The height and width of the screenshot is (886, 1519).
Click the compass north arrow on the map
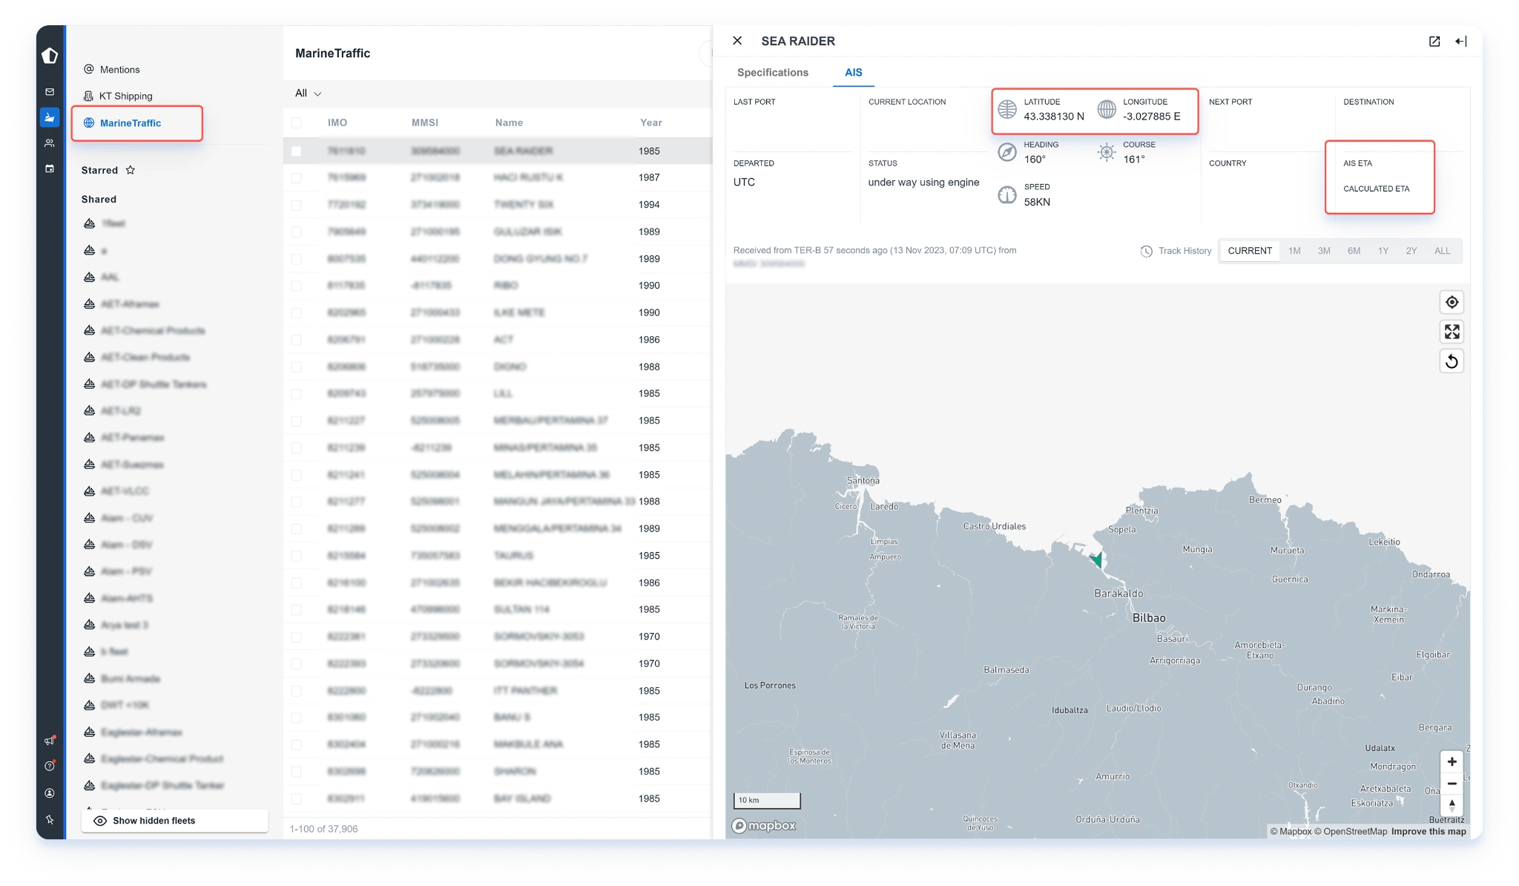[x=1452, y=805]
